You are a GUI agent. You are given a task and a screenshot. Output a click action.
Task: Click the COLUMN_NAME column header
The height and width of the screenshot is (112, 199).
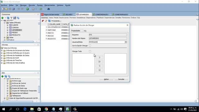click(55, 24)
